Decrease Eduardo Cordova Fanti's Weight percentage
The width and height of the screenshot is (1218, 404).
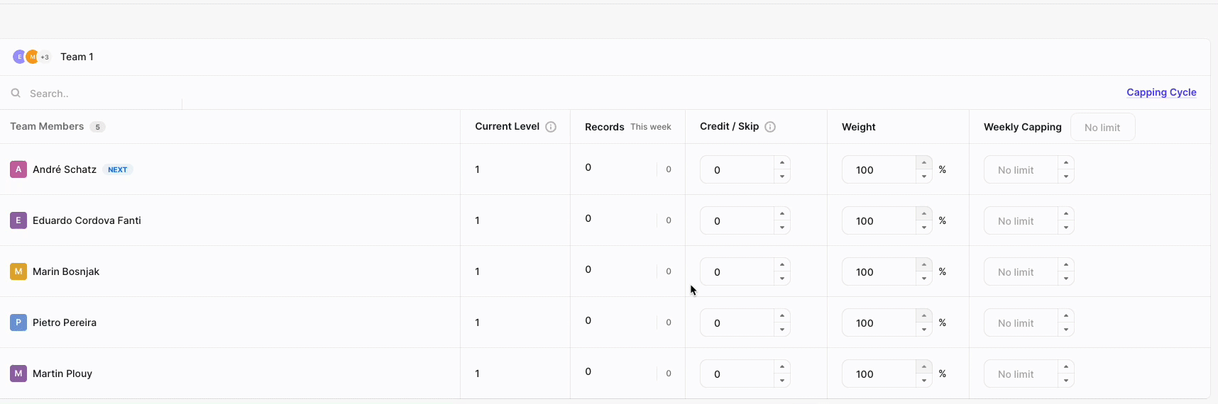[x=923, y=228]
